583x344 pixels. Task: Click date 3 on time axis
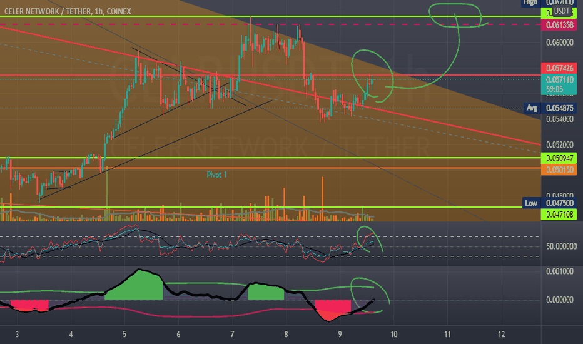[17, 335]
